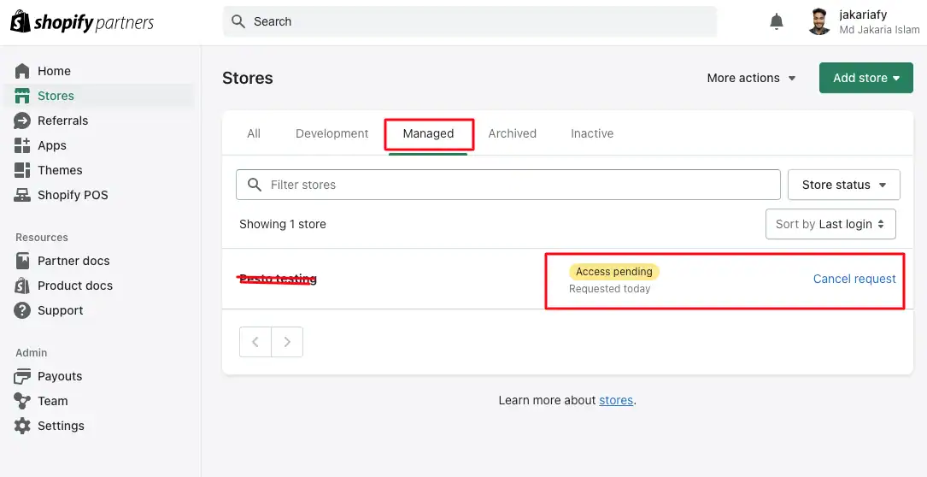927x477 pixels.
Task: Open Partner docs resource link
Action: tap(73, 261)
